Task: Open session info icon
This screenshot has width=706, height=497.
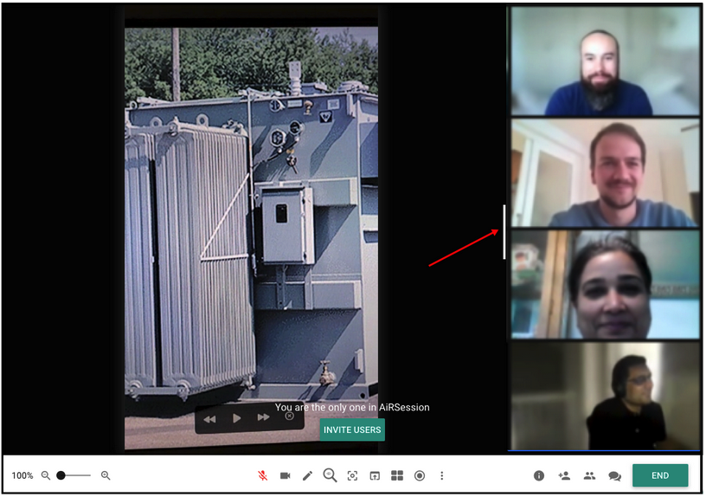Action: pos(539,475)
